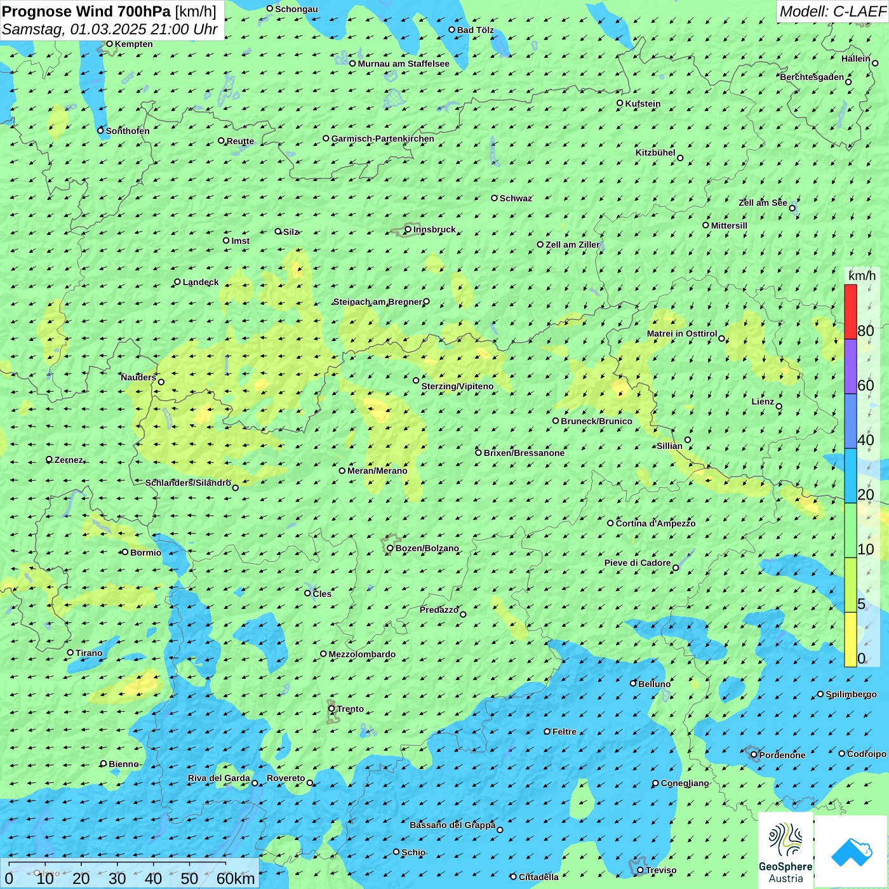Click the Landeck city label
889x889 pixels.
coord(201,282)
